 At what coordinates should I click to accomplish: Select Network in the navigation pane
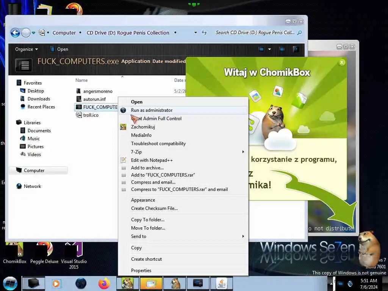33,186
